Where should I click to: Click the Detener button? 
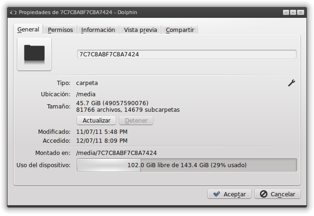(x=136, y=120)
